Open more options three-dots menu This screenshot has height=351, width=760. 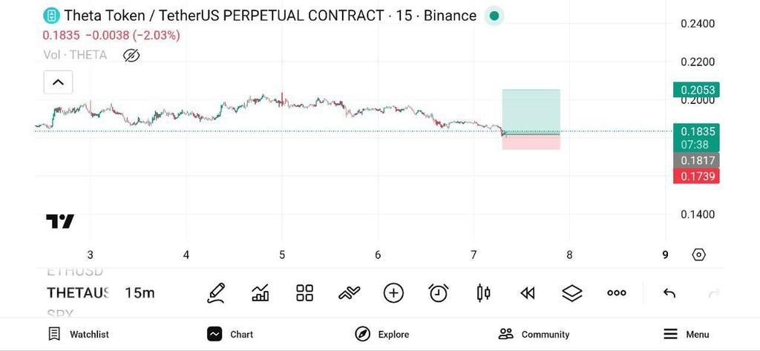pyautogui.click(x=617, y=293)
